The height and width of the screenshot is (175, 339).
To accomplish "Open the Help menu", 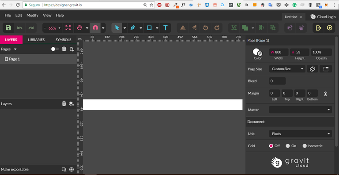I will (x=60, y=15).
